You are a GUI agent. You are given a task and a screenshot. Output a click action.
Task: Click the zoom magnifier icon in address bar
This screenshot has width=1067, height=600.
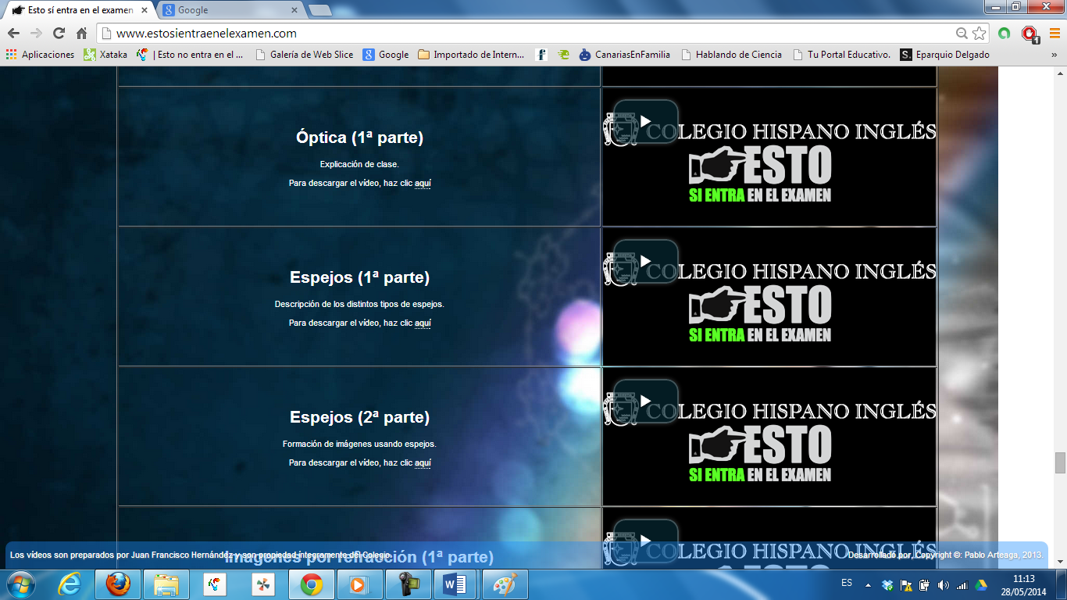click(x=962, y=34)
